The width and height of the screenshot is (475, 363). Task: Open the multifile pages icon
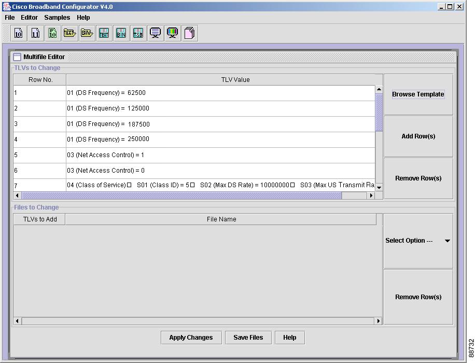[189, 33]
